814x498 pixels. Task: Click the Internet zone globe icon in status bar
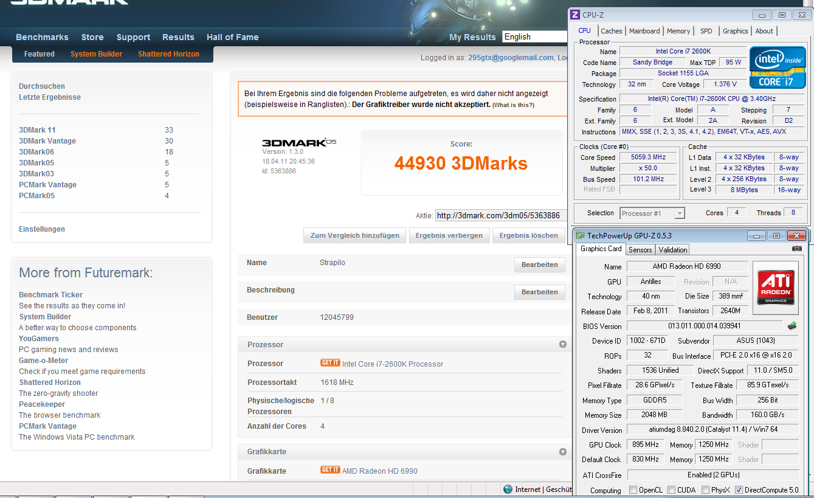[x=508, y=489]
